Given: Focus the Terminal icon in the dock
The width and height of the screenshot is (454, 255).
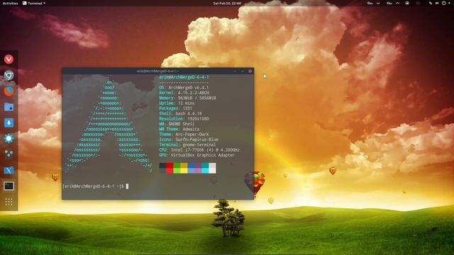Looking at the screenshot, I should [9, 186].
